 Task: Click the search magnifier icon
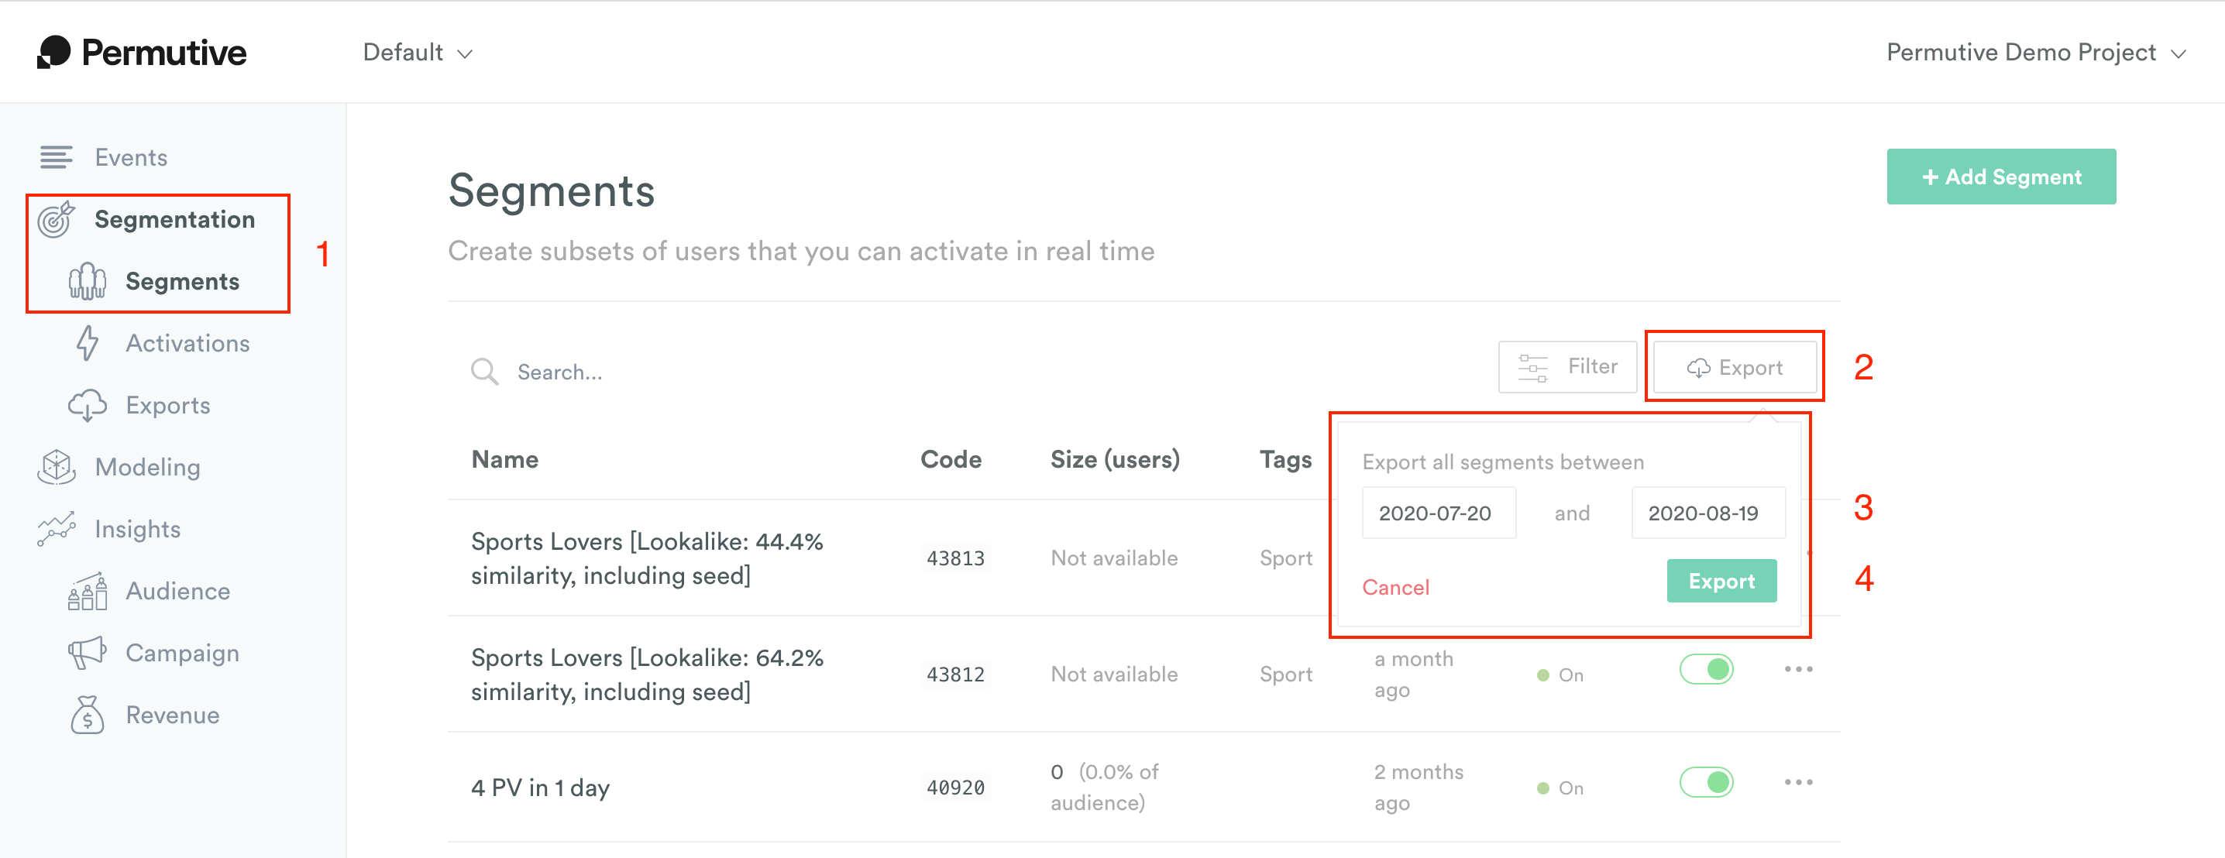click(484, 372)
